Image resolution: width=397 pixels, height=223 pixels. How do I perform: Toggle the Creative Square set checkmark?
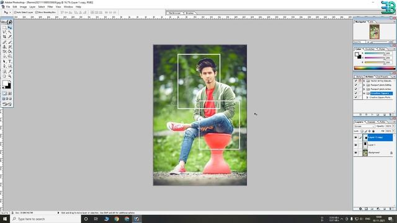(355, 94)
